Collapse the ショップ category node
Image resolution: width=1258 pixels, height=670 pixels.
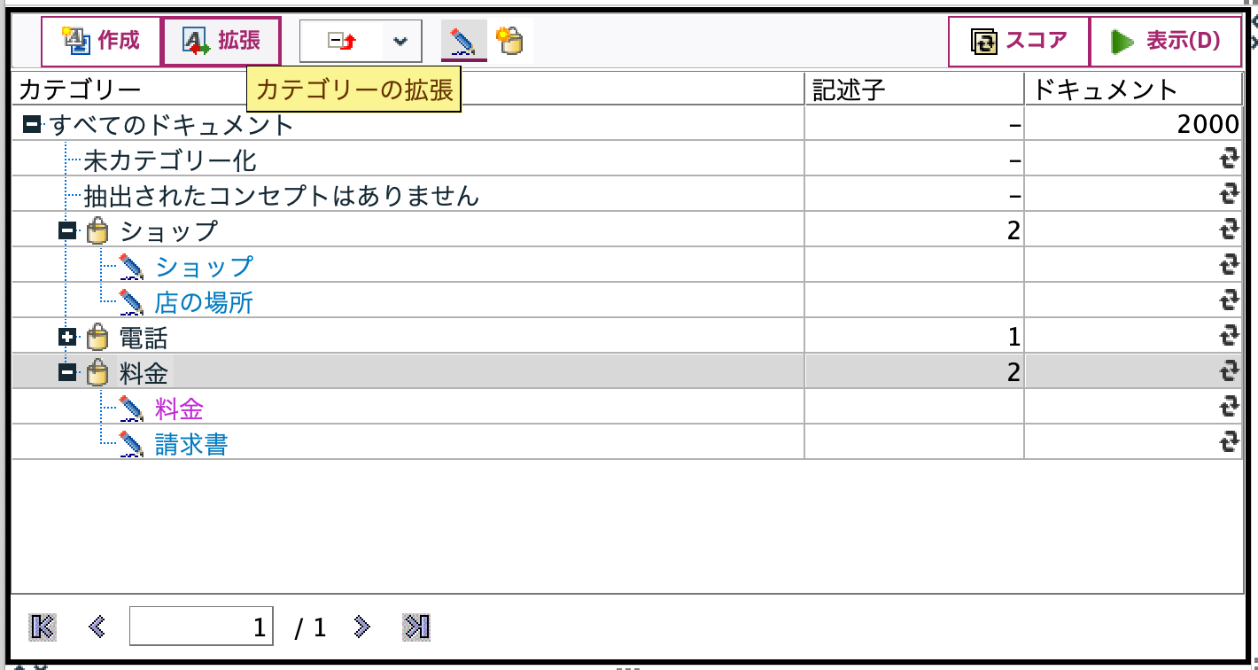(x=66, y=230)
